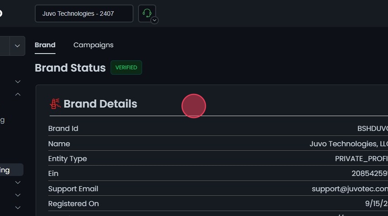Click the green headset support icon
Screen dimensions: 388x216
point(146,13)
